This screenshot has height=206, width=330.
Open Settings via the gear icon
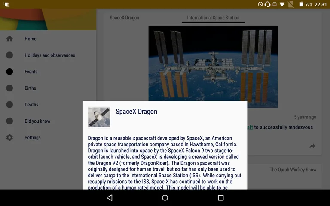(x=9, y=138)
